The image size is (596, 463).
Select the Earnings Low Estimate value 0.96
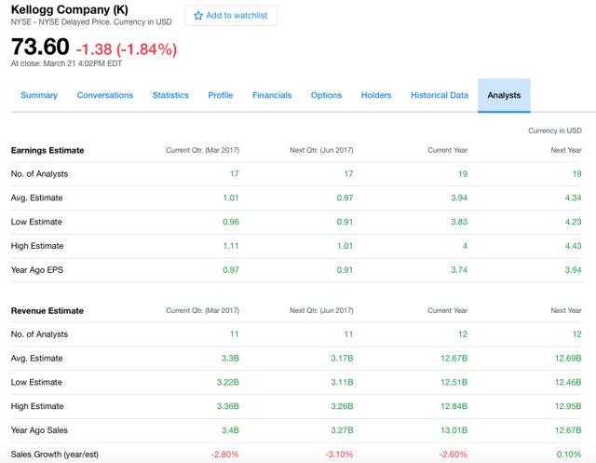click(x=231, y=222)
